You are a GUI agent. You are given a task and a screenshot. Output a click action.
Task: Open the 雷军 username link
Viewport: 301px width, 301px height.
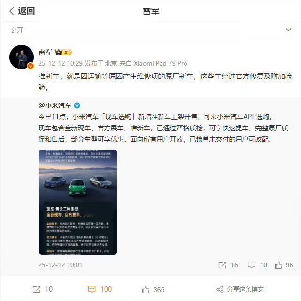click(x=45, y=52)
